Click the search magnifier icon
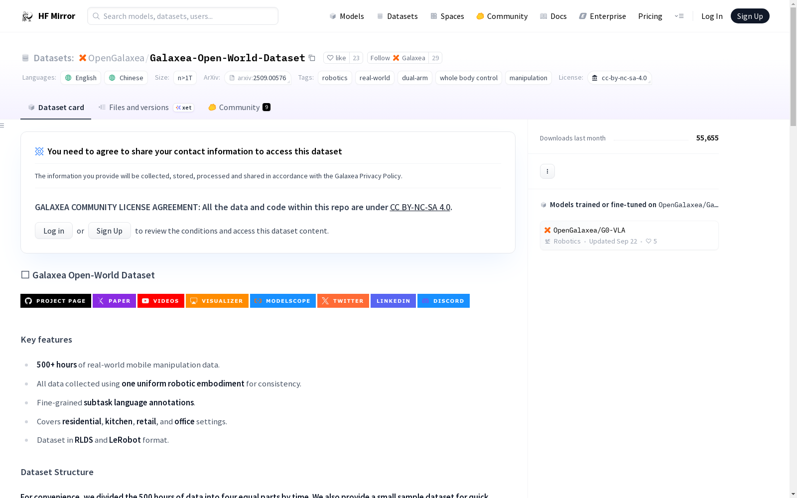The width and height of the screenshot is (797, 498). tap(96, 16)
